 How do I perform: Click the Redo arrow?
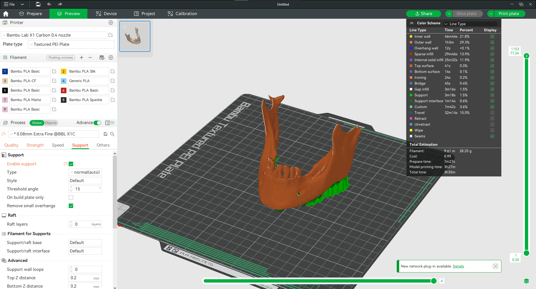point(60,4)
